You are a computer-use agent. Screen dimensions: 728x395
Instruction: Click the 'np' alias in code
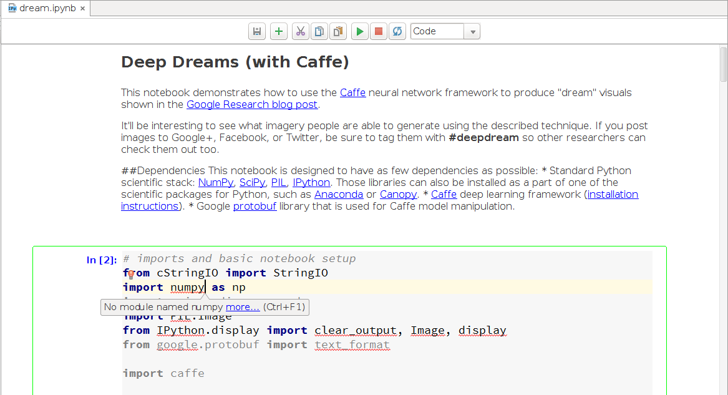point(239,287)
